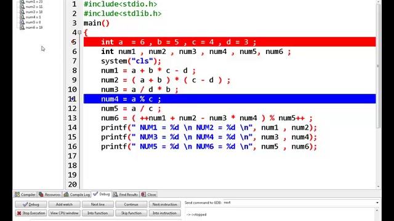Select the num3 = 10 watch entry
This screenshot has height=221, width=394.
tap(34, 12)
